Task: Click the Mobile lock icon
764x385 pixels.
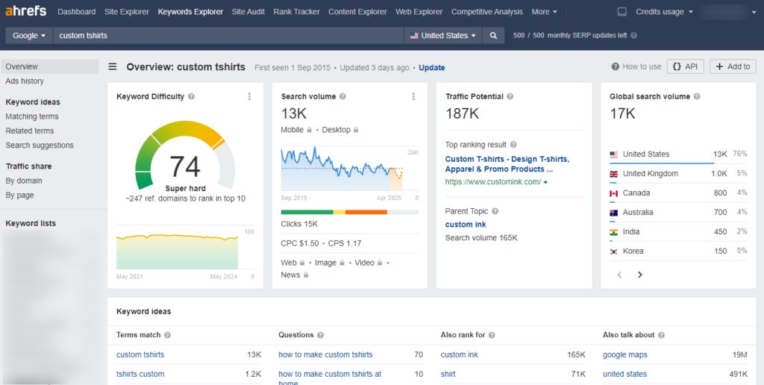Action: click(x=309, y=130)
